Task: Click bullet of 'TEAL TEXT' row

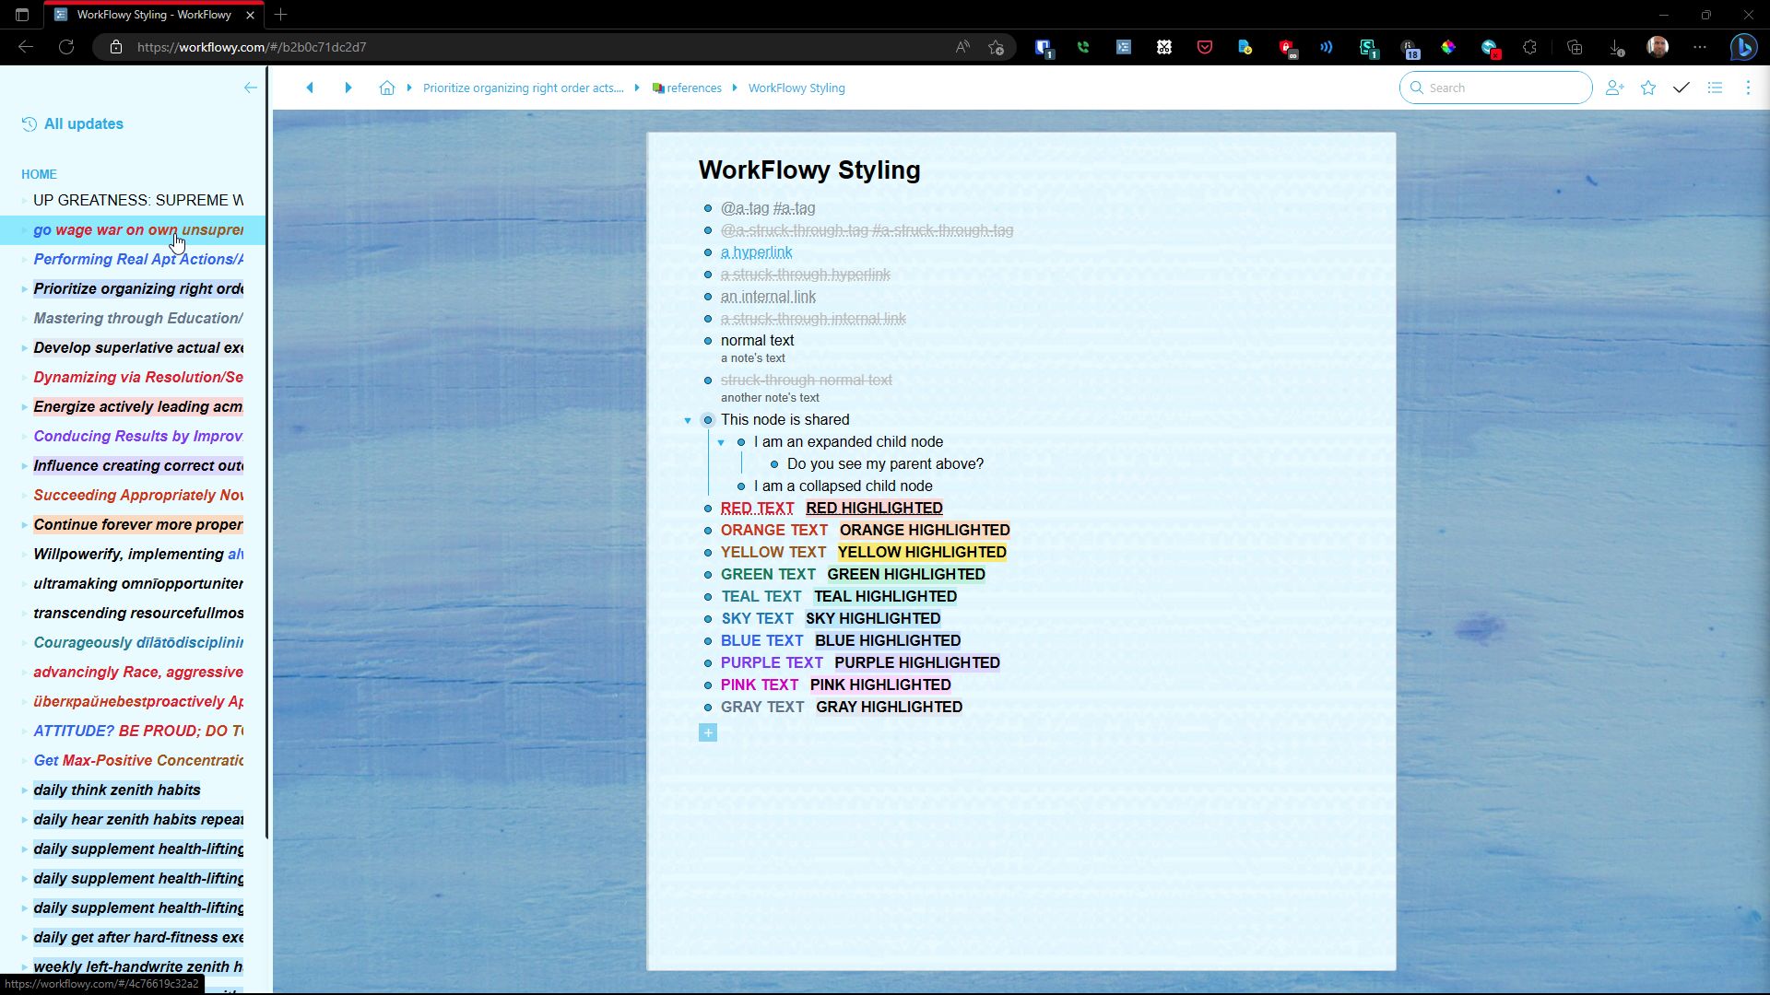Action: tap(708, 597)
